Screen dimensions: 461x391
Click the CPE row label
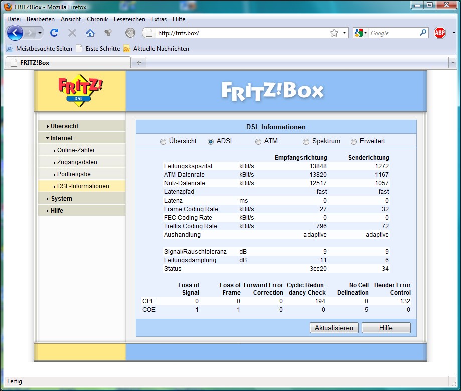coord(148,301)
